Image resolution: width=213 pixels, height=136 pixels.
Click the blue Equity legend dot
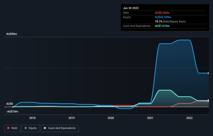coord(26,128)
